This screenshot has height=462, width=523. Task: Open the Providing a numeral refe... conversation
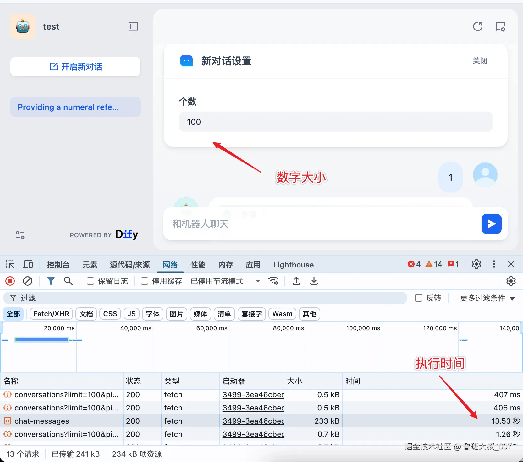point(75,107)
